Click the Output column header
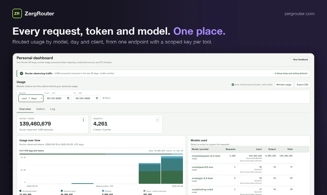The height and width of the screenshot is (195, 327). (272, 149)
